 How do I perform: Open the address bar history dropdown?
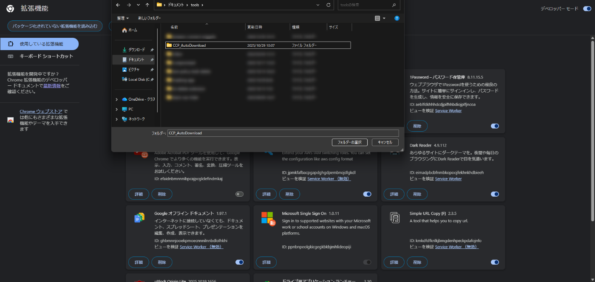coord(318,5)
